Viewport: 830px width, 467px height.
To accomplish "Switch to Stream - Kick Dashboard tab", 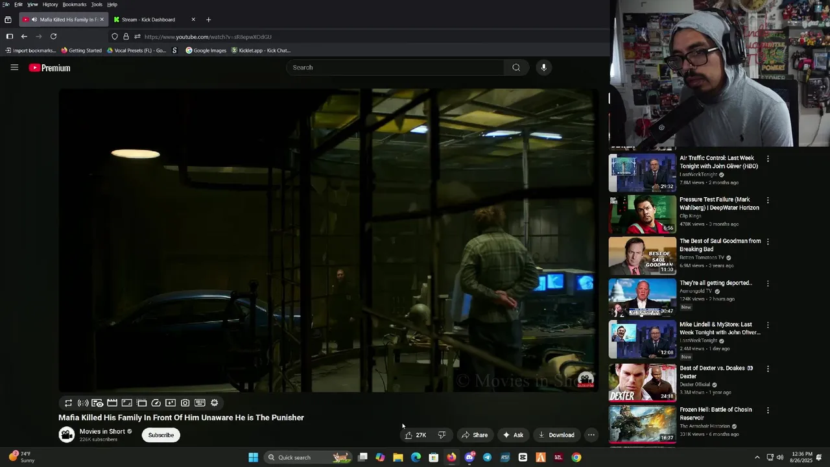I will (154, 19).
